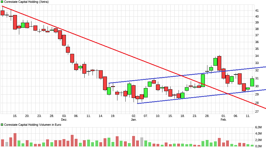Click the price axis label 40

[x=257, y=16]
